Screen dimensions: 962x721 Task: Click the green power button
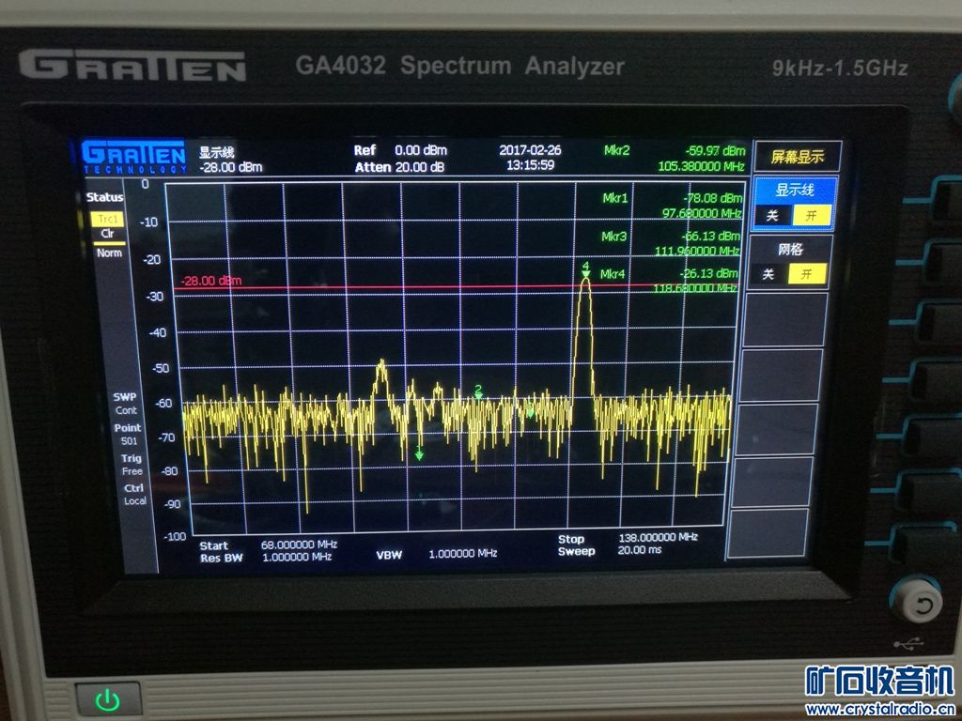tap(108, 699)
